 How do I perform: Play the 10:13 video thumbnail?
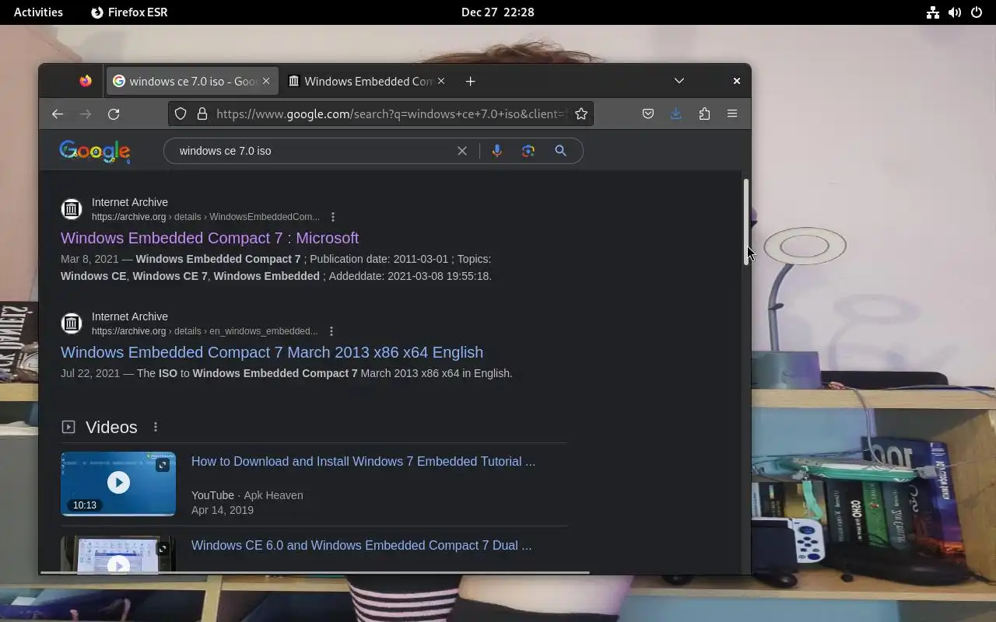point(118,483)
